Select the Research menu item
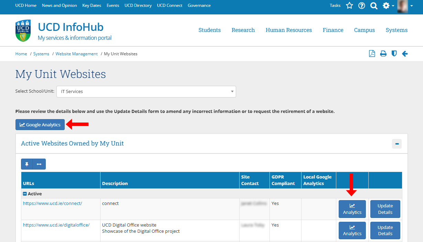Image resolution: width=423 pixels, height=242 pixels. coord(243,30)
